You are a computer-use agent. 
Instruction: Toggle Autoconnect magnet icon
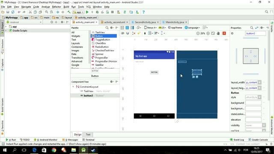pyautogui.click(x=128, y=33)
